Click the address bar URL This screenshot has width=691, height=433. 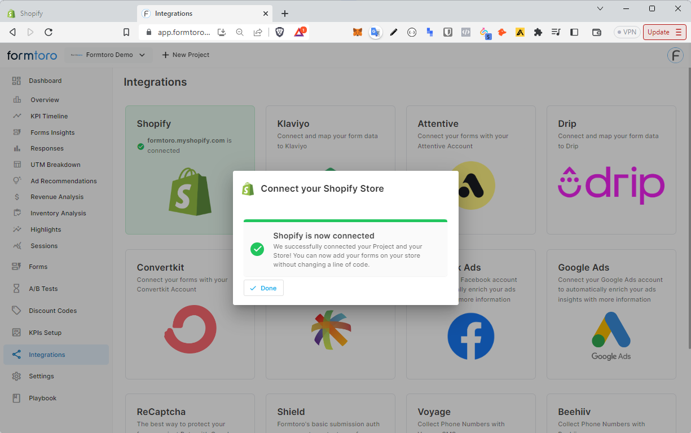pyautogui.click(x=184, y=33)
